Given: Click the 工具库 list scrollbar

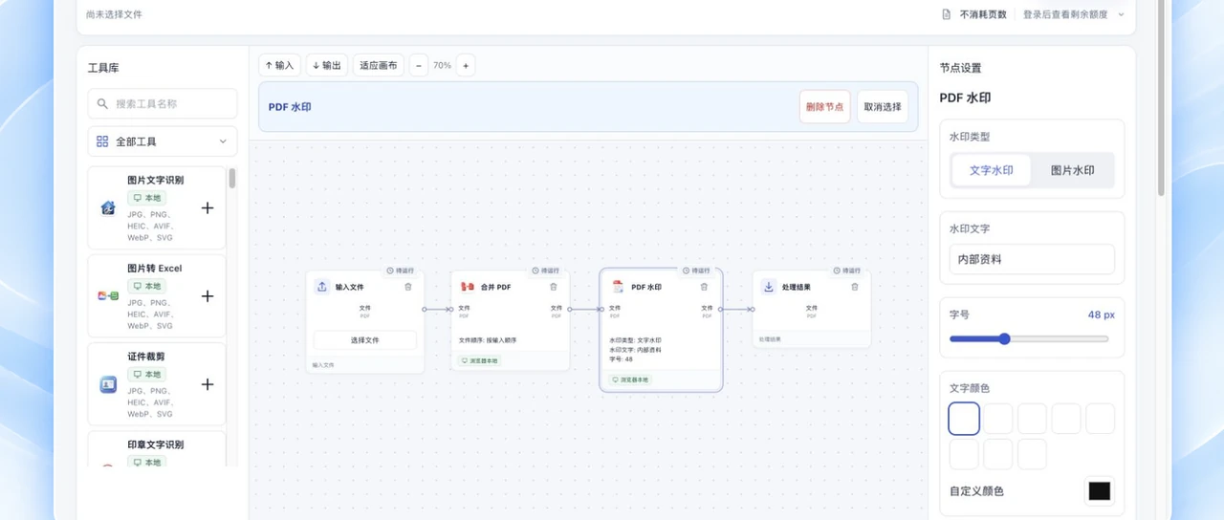Looking at the screenshot, I should pos(232,179).
